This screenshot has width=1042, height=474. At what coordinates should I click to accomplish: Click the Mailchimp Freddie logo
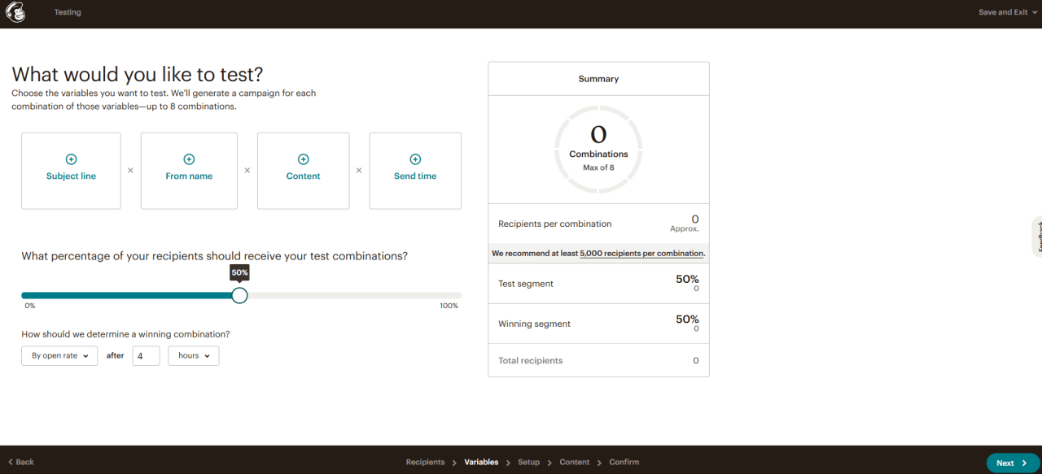click(15, 12)
